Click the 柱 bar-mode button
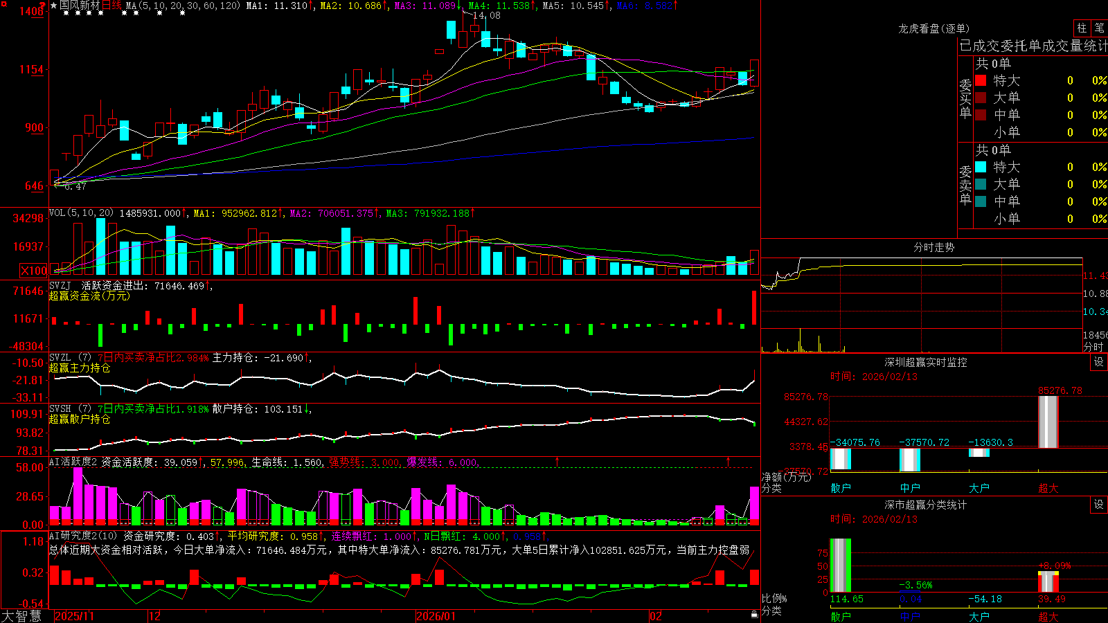The width and height of the screenshot is (1108, 623). 1082,28
